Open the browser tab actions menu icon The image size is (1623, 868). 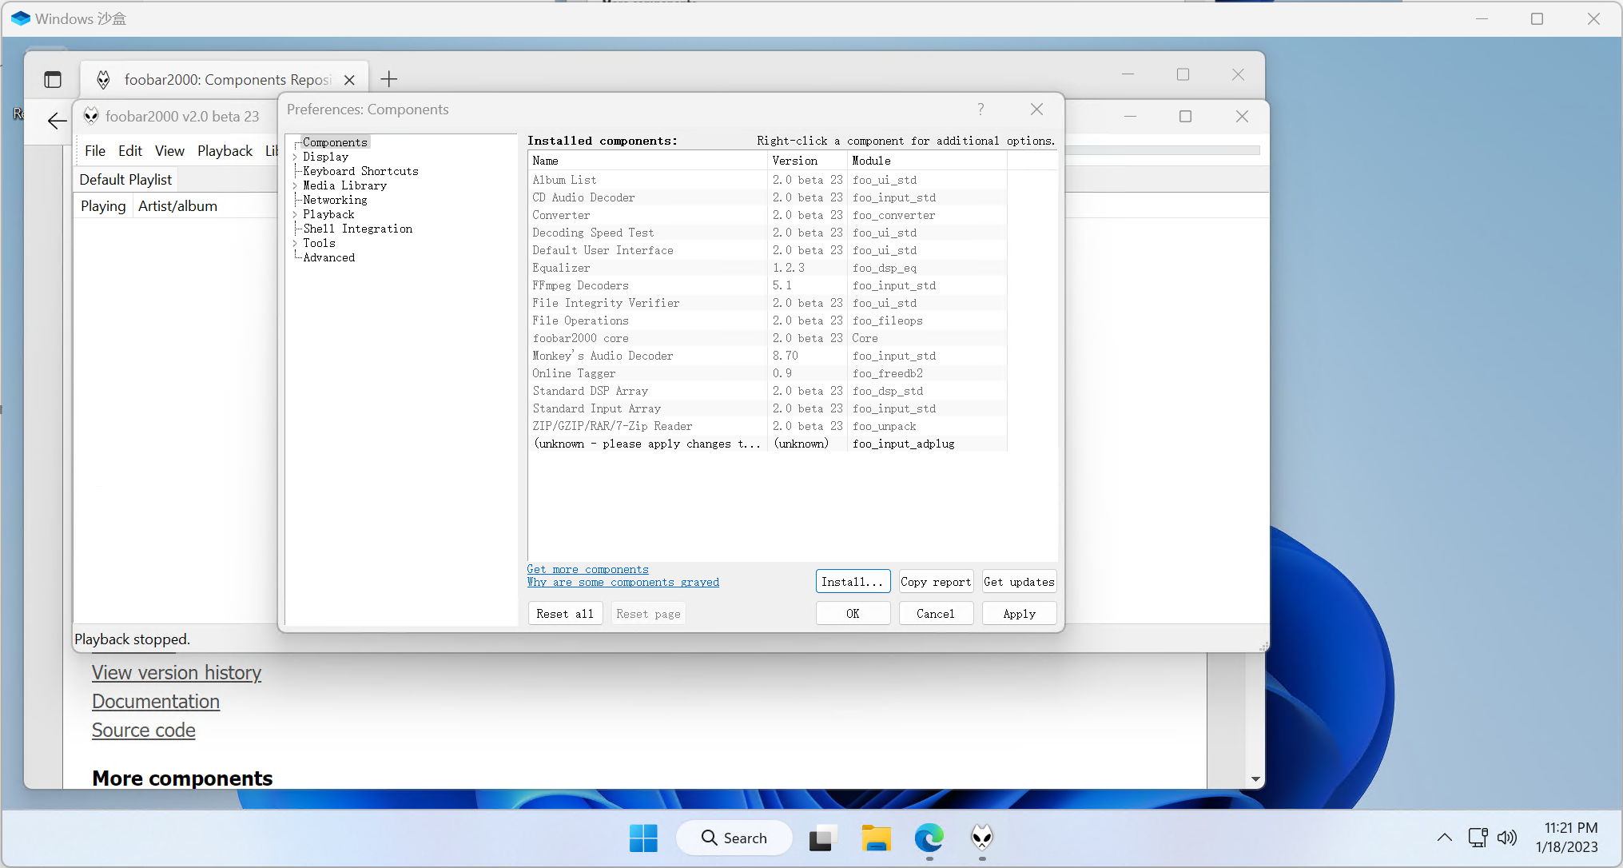coord(53,79)
